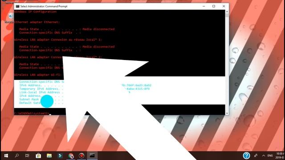The width and height of the screenshot is (285, 160).
Task: Open the teal arrow app on taskbar
Action: tap(60, 156)
